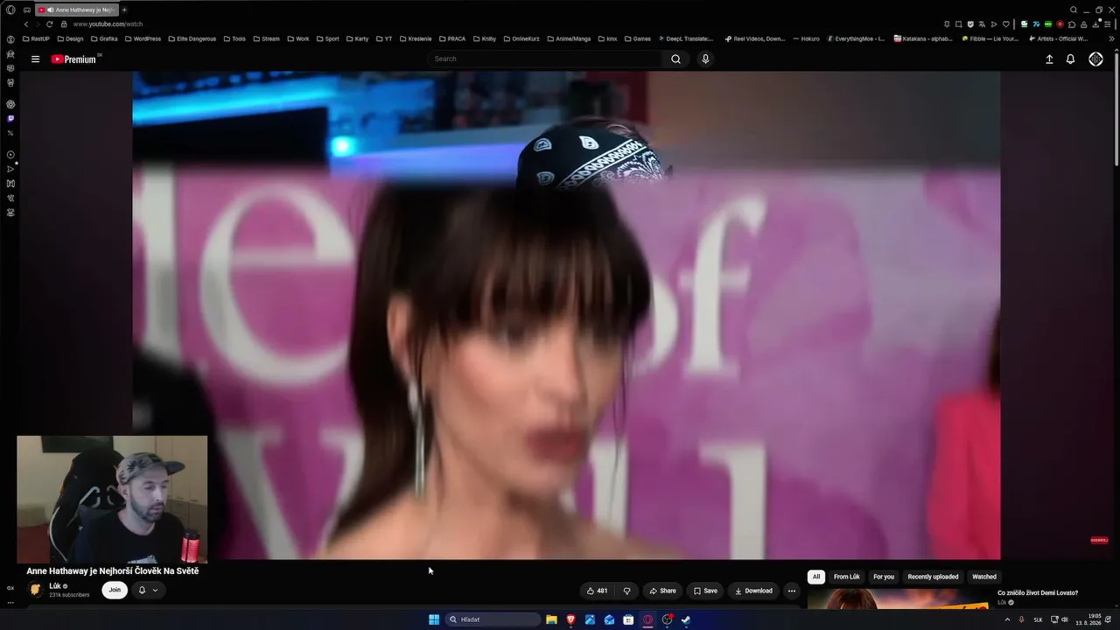
Task: Select the For you filter chip
Action: point(884,577)
